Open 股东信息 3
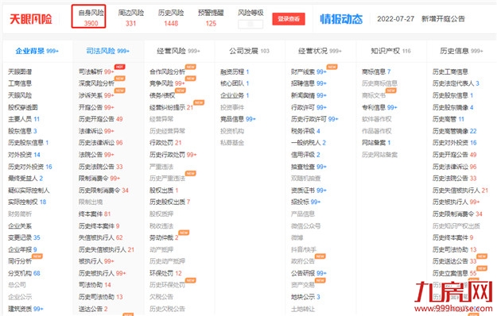This screenshot has width=497, height=316. [22, 131]
